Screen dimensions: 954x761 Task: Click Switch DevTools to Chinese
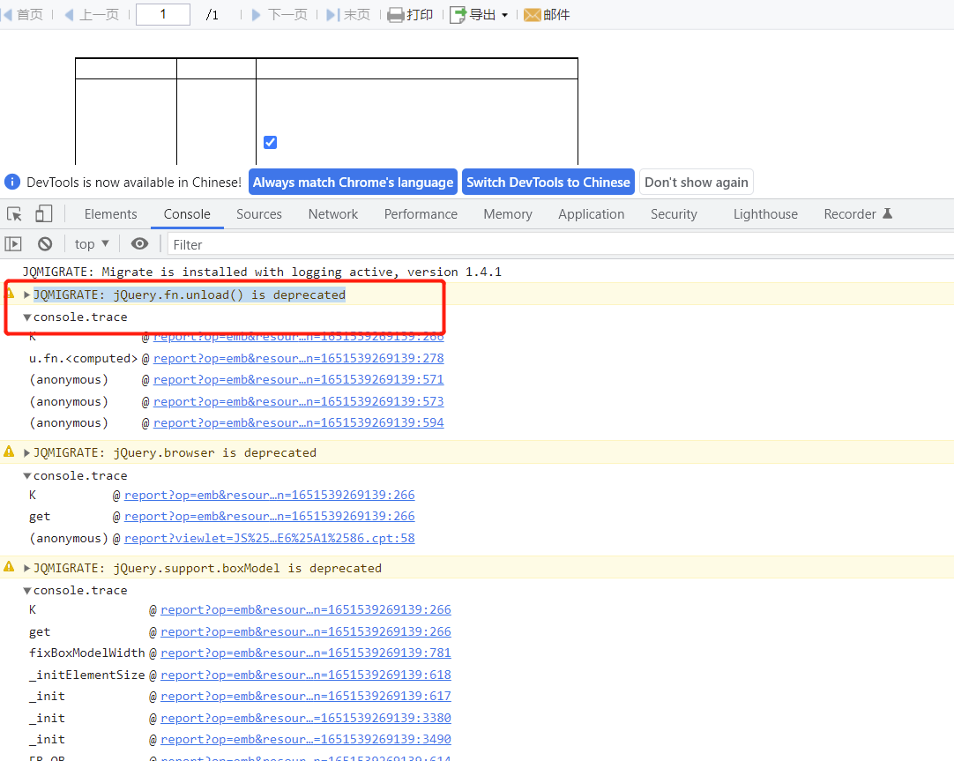[x=548, y=183]
